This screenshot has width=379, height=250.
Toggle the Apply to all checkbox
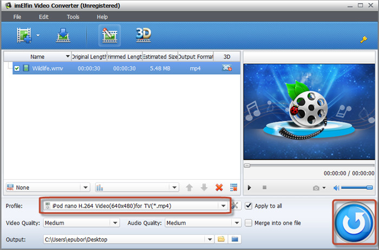tap(249, 206)
